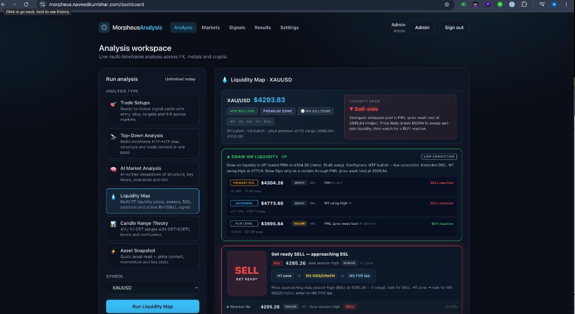This screenshot has width=575, height=314.
Task: Click the Asset Snapshot lightning icon
Action: pyautogui.click(x=113, y=251)
